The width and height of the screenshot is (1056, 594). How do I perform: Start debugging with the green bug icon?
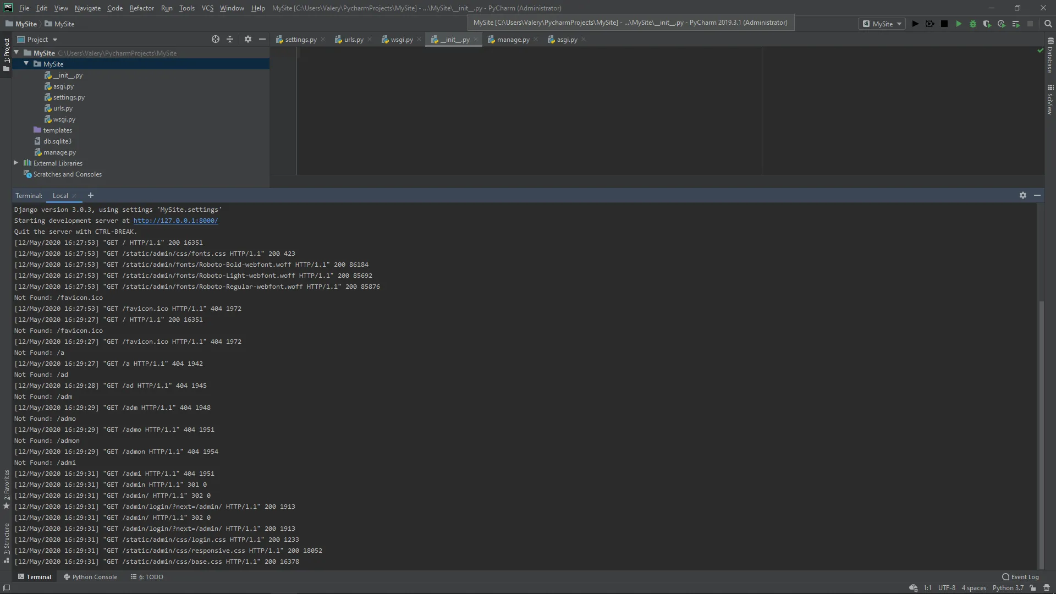pyautogui.click(x=973, y=24)
